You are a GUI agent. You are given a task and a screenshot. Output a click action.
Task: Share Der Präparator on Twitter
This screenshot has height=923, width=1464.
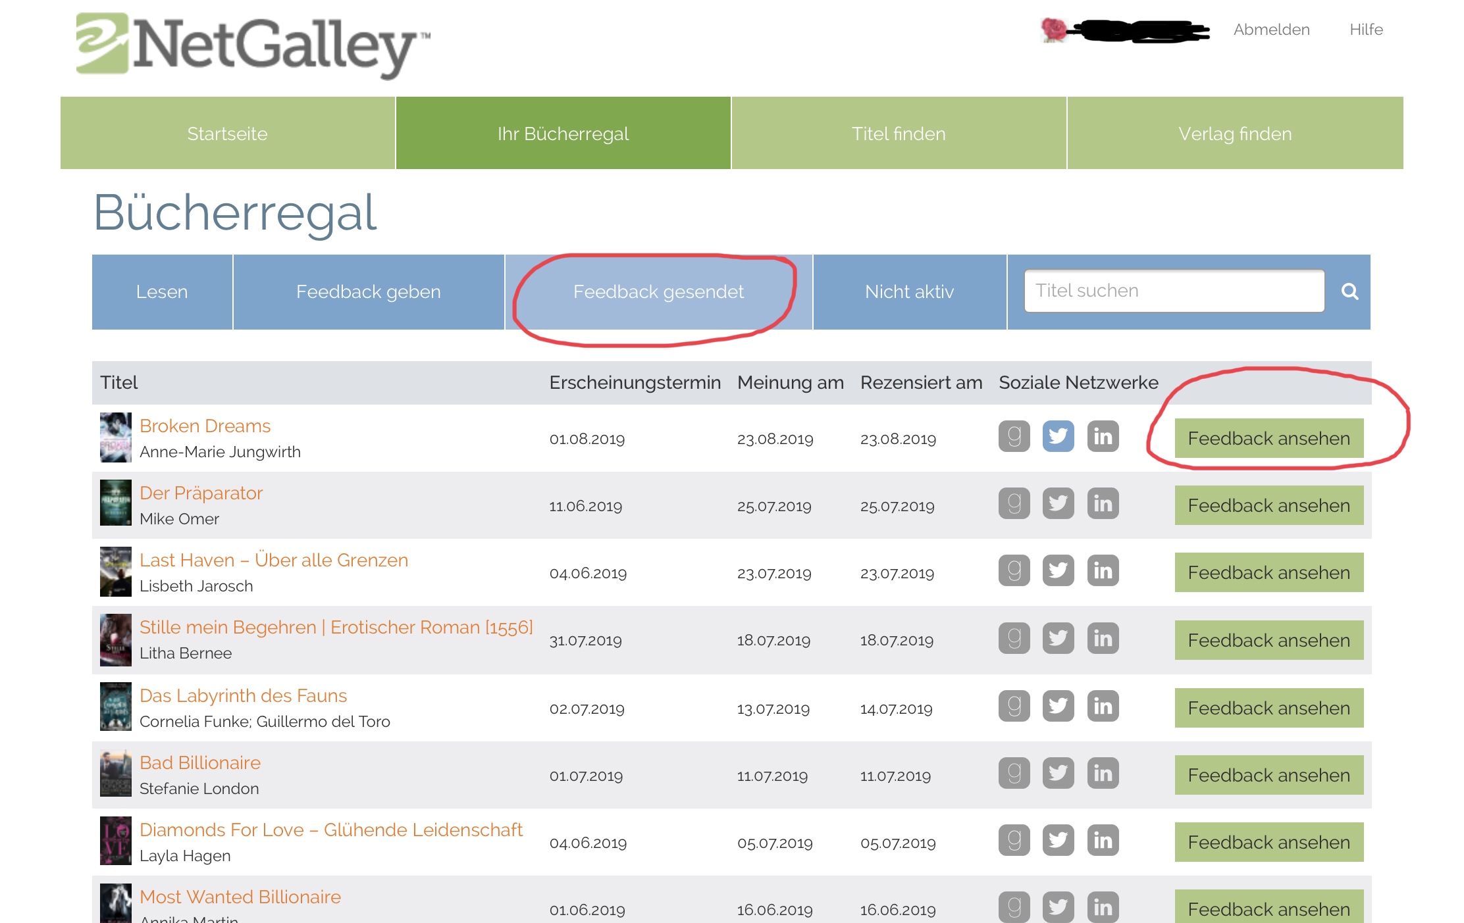1059,503
